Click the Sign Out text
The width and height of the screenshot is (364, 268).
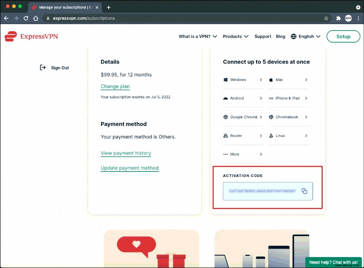60,68
